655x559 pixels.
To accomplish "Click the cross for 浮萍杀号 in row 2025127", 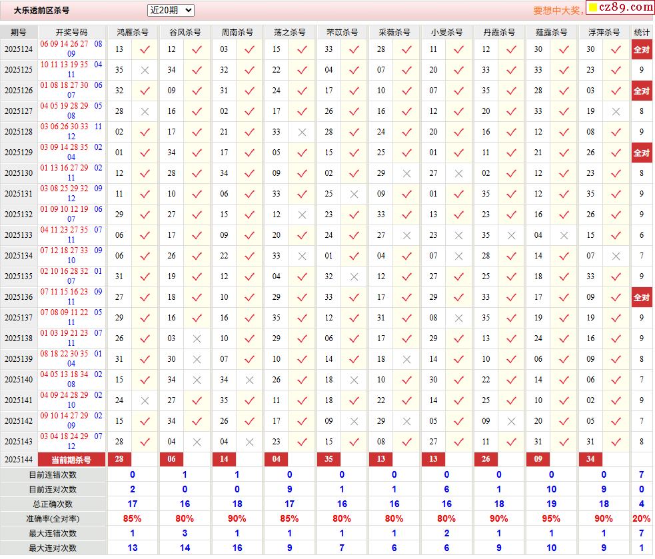I will tap(616, 111).
